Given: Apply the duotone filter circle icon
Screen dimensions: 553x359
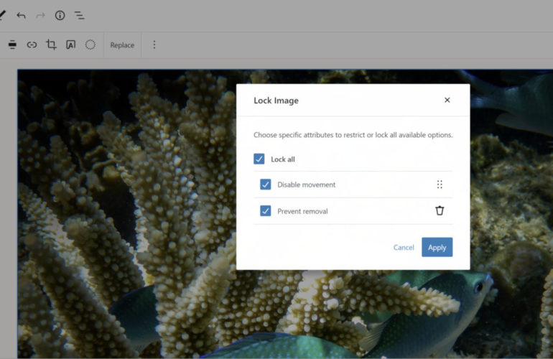Looking at the screenshot, I should click(x=90, y=45).
